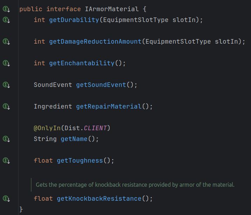This screenshot has height=215, width=251.
Task: Click the SoundEvent return type
Action: tap(53, 85)
